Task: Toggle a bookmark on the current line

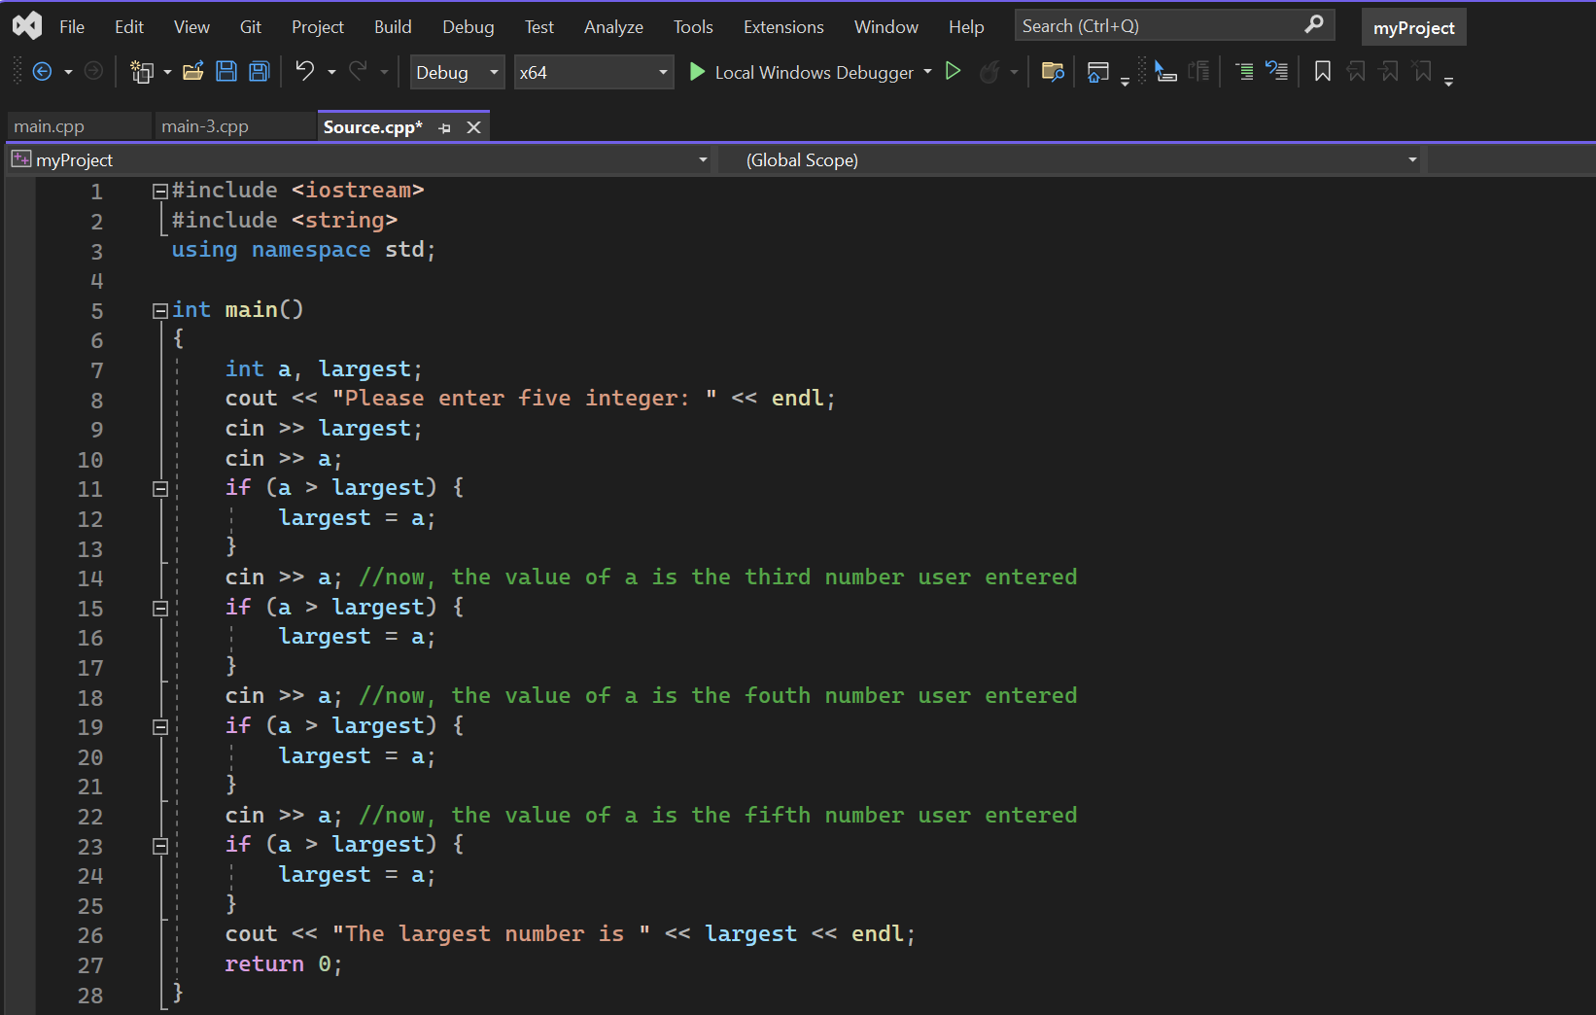Action: pos(1322,72)
